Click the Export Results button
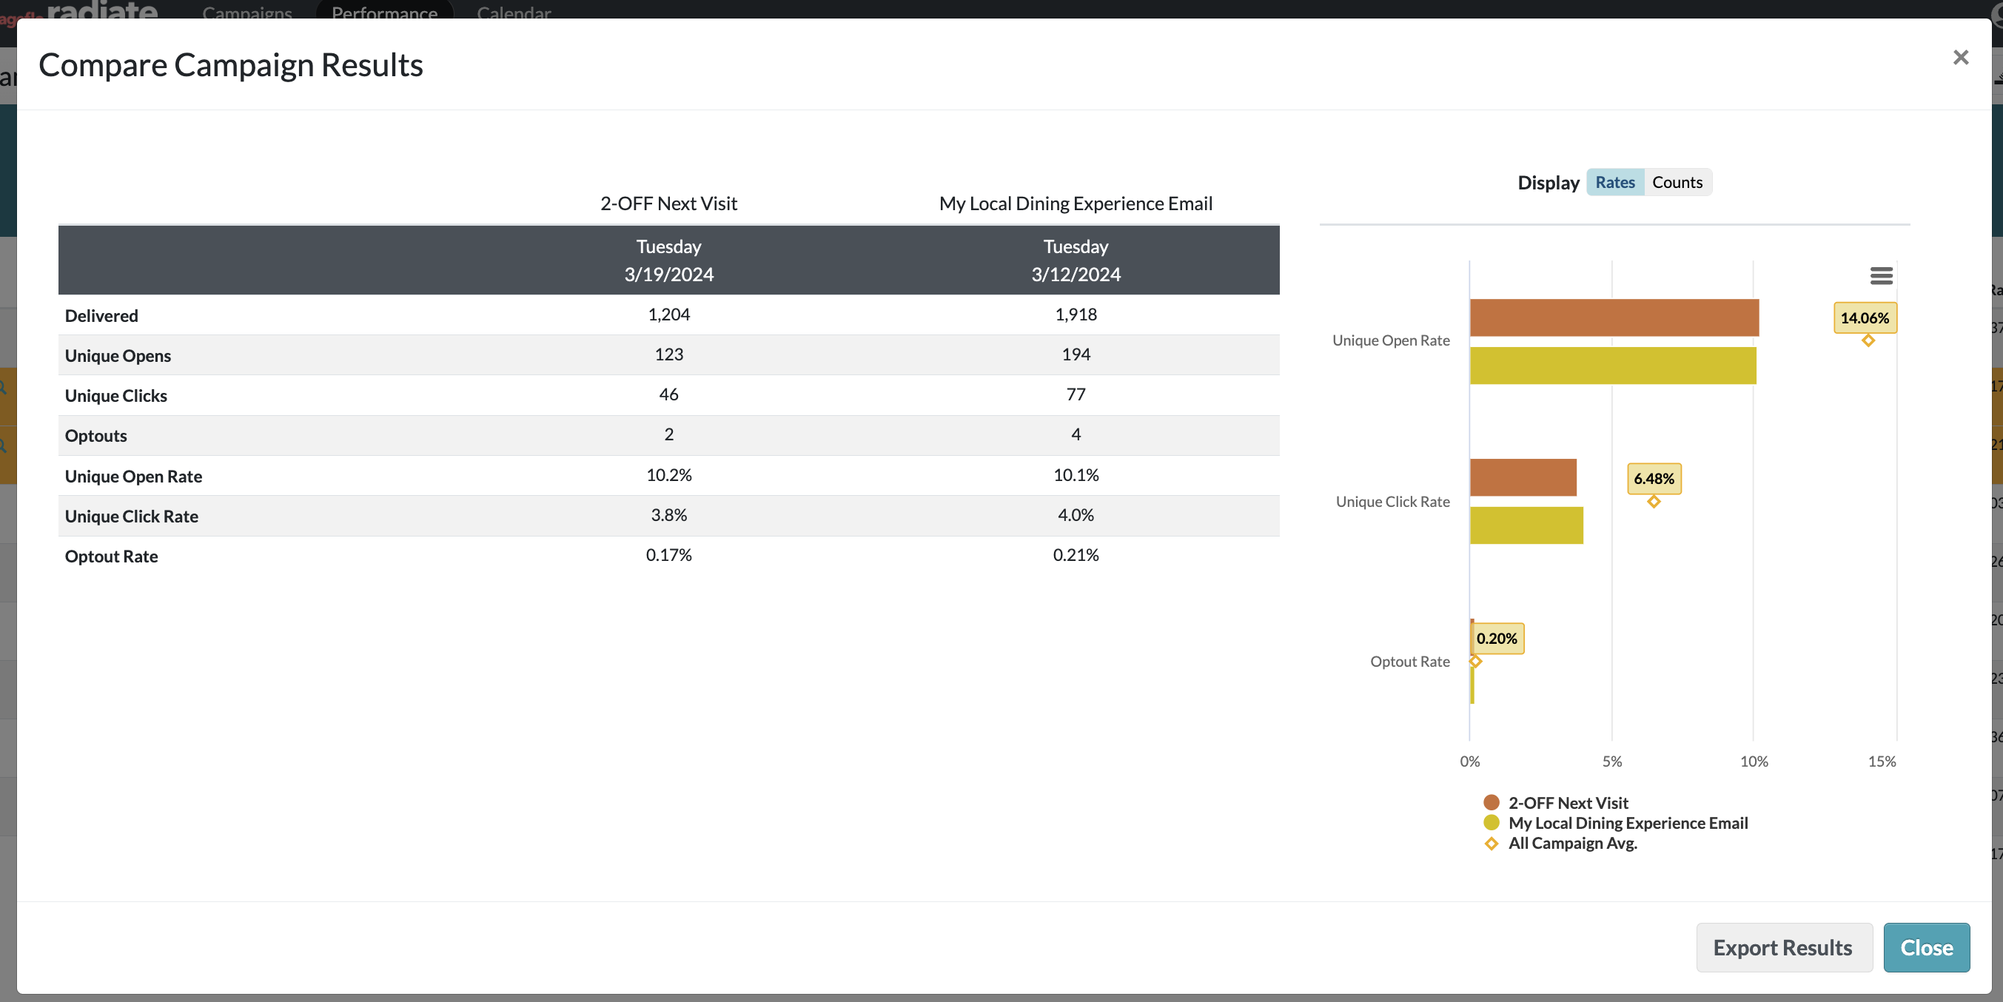 click(1783, 947)
